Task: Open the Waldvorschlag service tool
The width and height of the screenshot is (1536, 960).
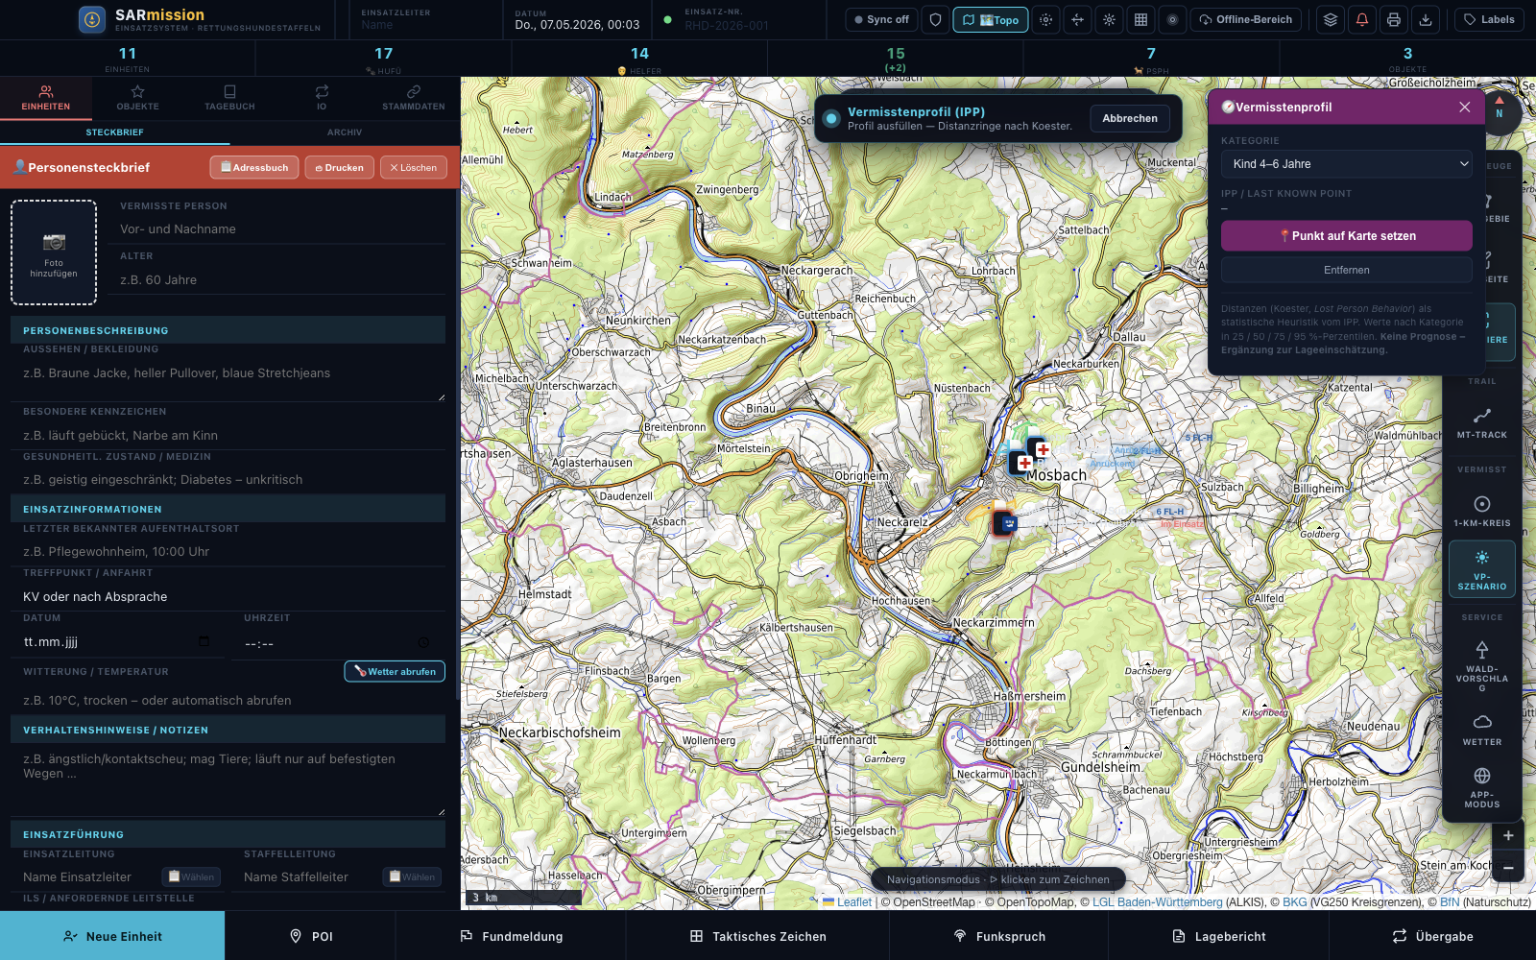Action: 1482,665
